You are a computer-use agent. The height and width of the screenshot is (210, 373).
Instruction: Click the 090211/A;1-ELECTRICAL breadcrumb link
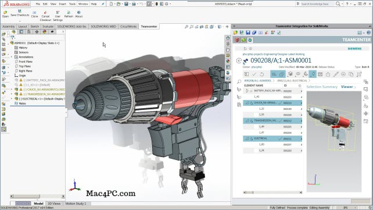tap(292, 81)
